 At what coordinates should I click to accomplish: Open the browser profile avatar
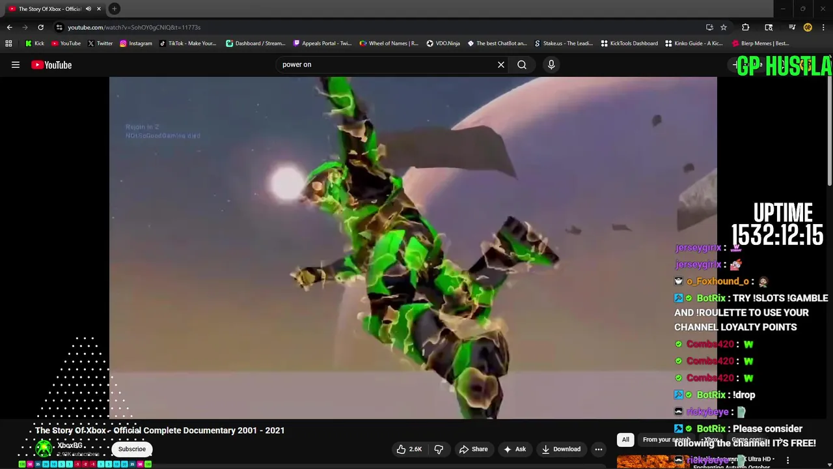coord(808,27)
